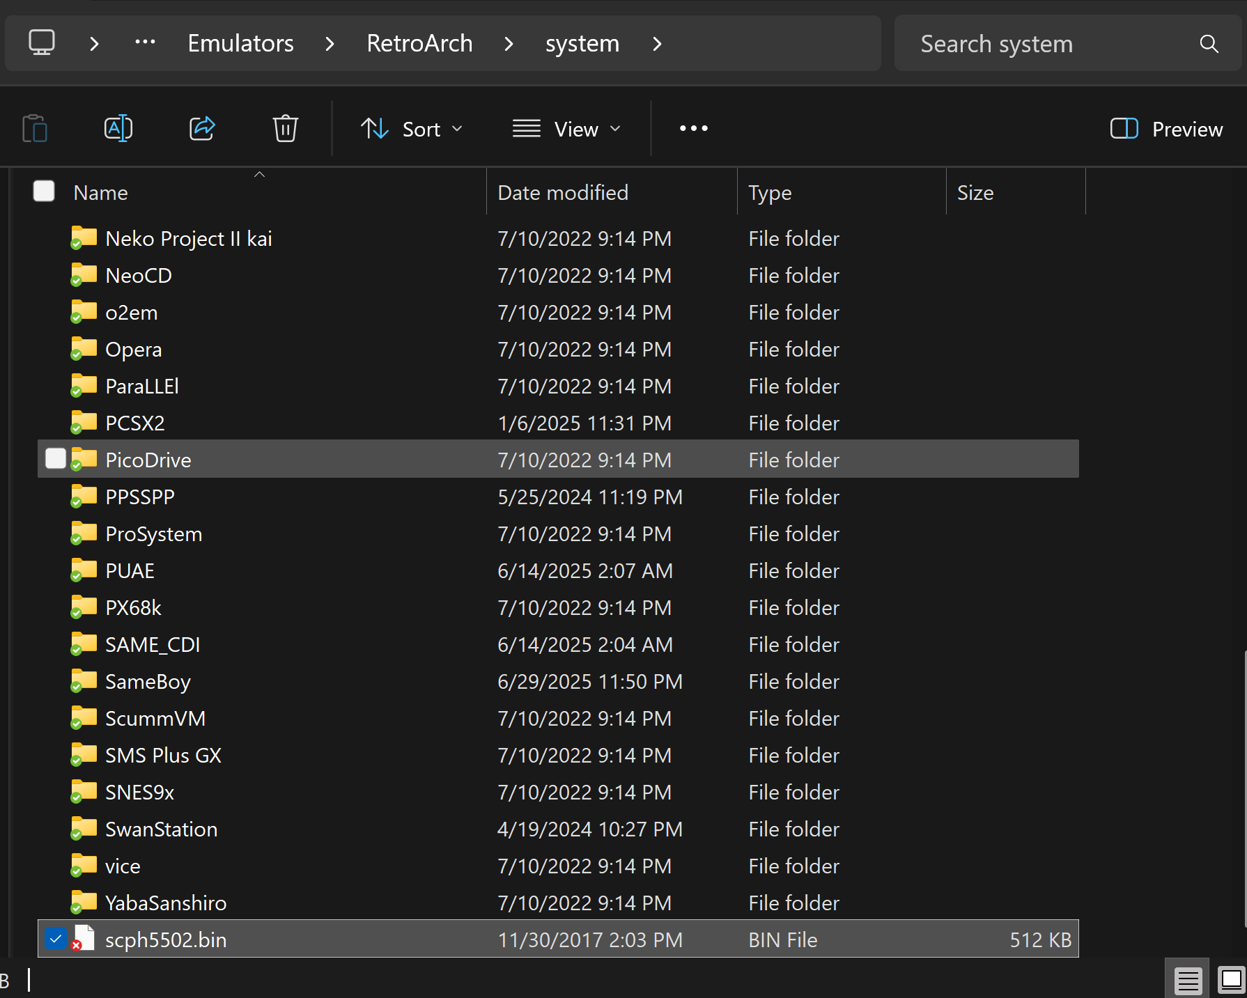1247x998 pixels.
Task: Expand the chevron after system breadcrumb
Action: pos(657,44)
